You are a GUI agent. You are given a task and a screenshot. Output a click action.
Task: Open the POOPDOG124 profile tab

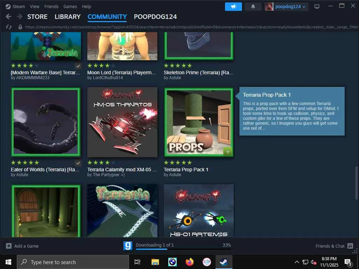pos(155,17)
